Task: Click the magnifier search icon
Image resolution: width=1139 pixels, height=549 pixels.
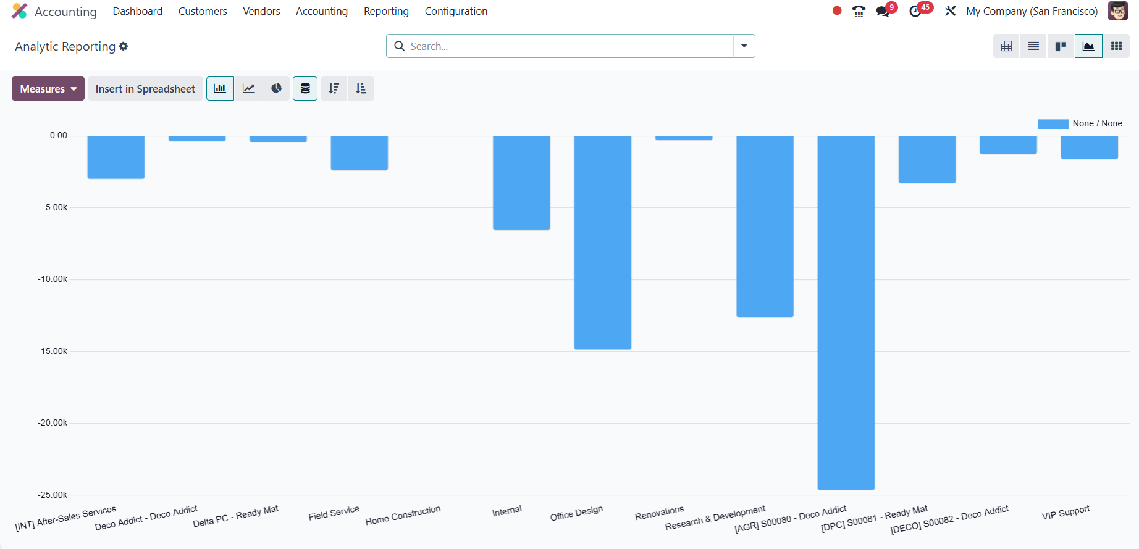Action: pos(400,46)
